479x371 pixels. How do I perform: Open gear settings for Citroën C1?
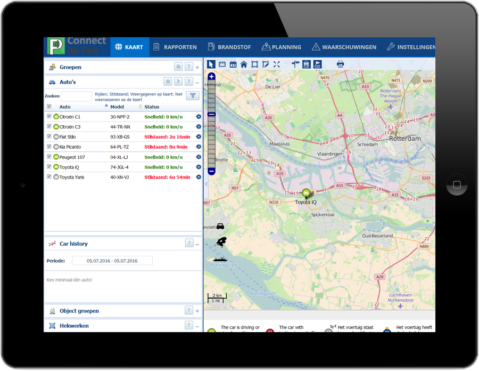pyautogui.click(x=199, y=117)
